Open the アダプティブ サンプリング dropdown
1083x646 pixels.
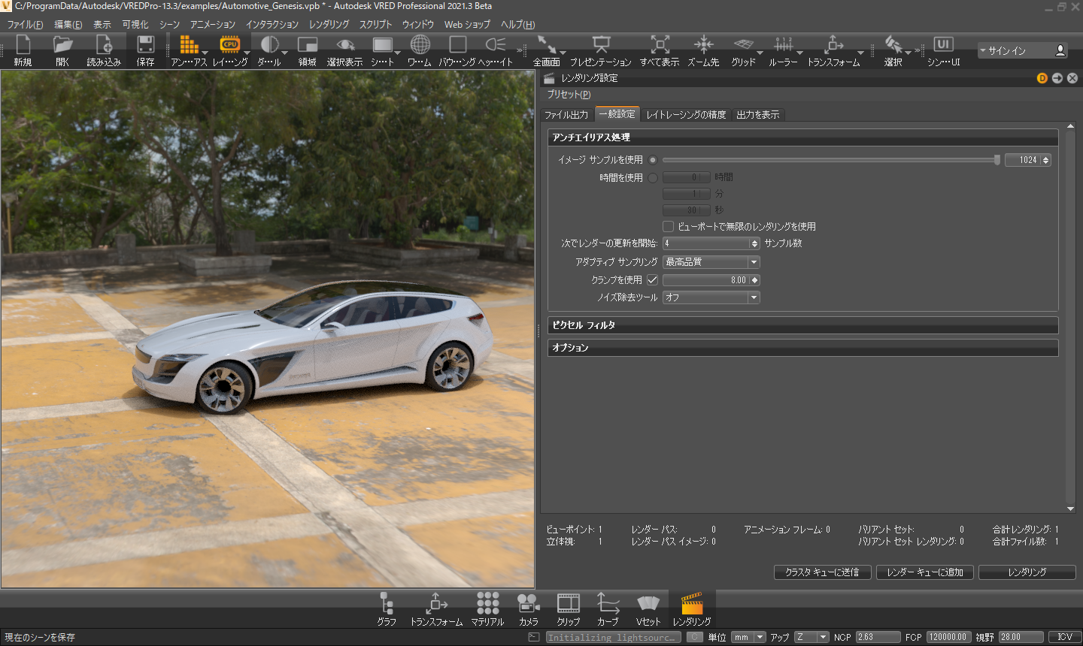(711, 262)
